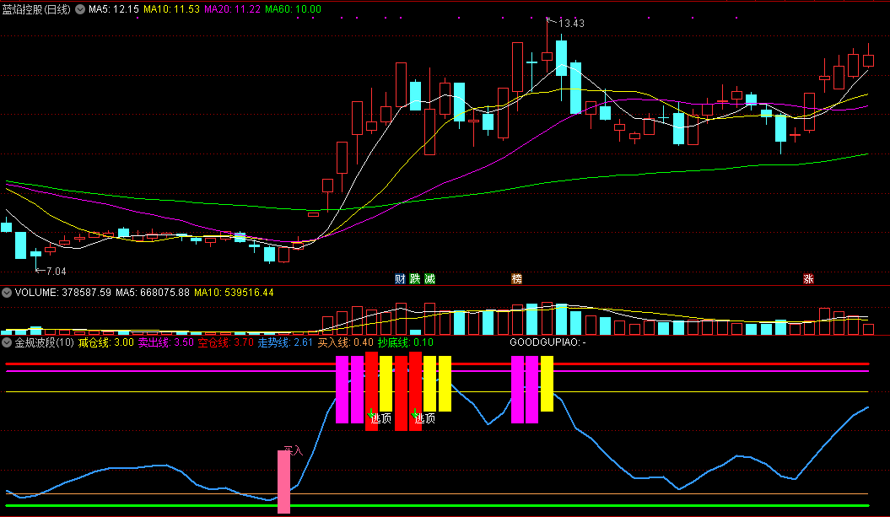Image resolution: width=890 pixels, height=517 pixels.
Task: Click the brown 榜 event marker icon
Action: pyautogui.click(x=516, y=278)
